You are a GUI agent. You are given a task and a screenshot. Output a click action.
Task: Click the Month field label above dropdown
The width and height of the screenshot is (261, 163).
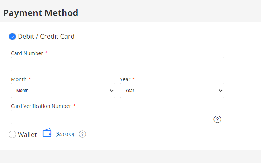[19, 79]
